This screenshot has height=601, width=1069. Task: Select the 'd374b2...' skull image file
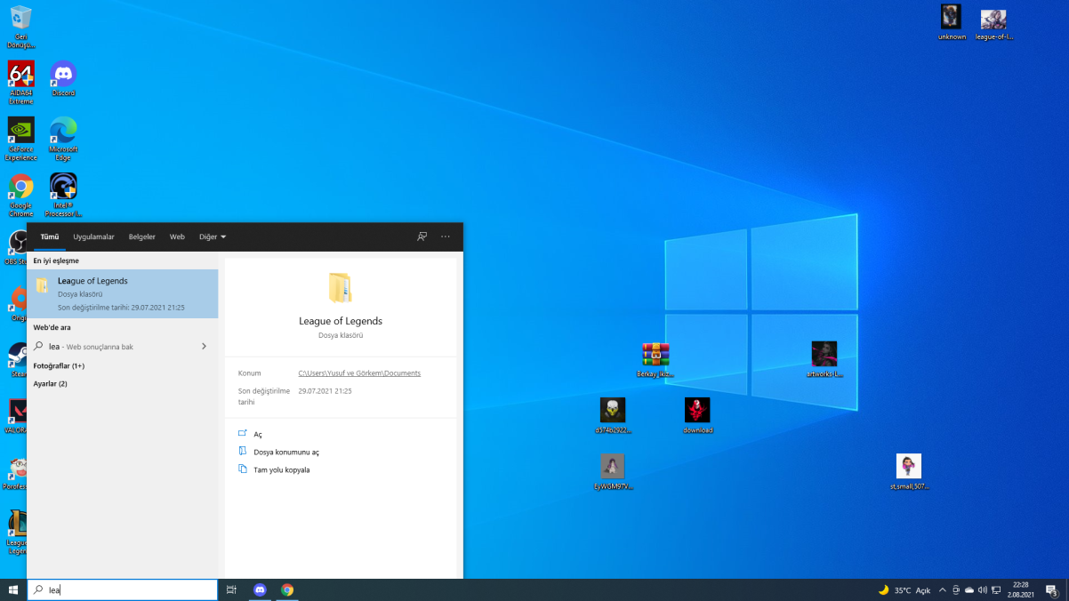click(613, 415)
